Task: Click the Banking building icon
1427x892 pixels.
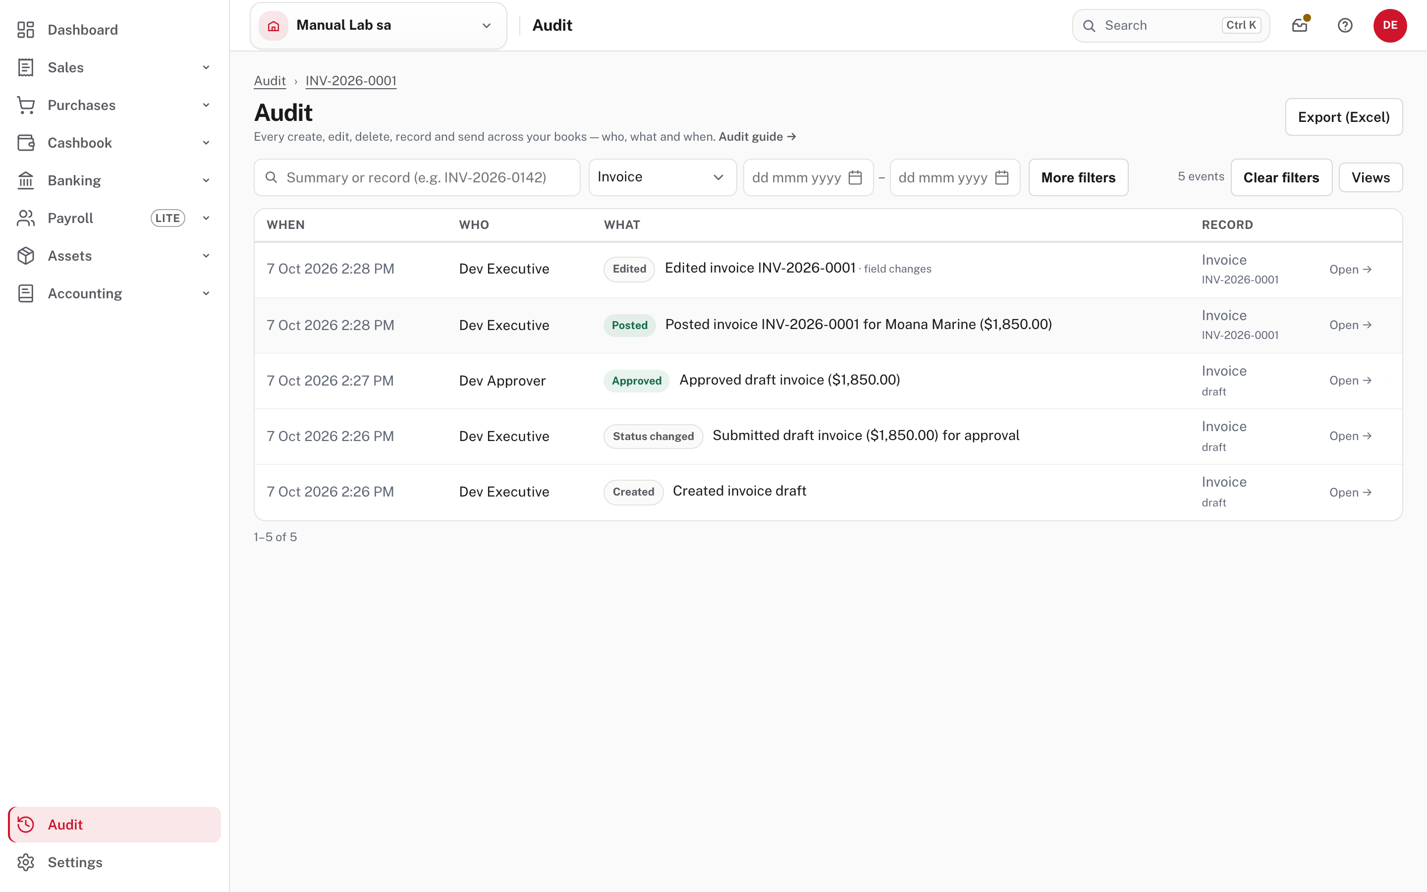Action: click(26, 180)
